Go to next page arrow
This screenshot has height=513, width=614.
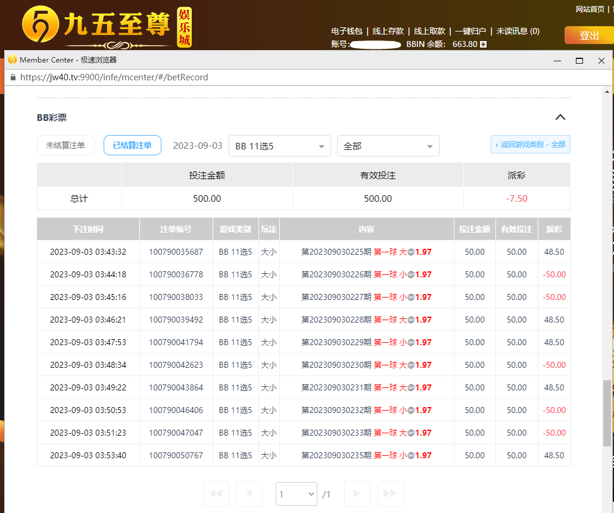point(357,494)
